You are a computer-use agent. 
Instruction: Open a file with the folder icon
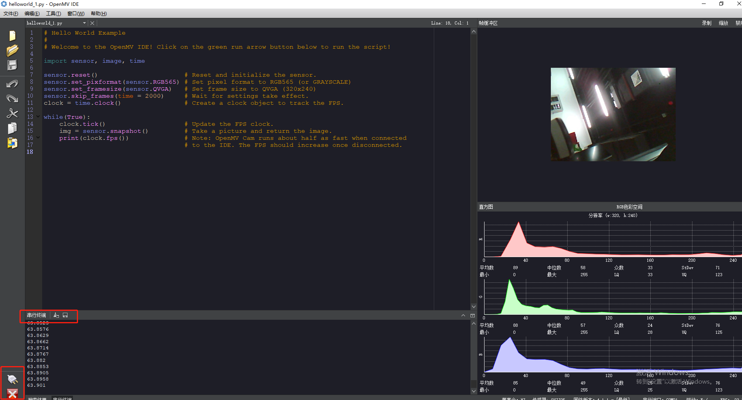[12, 51]
